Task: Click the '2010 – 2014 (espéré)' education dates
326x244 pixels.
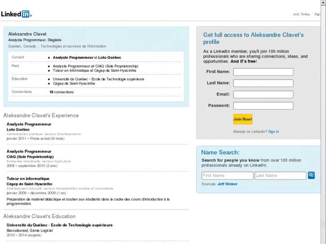Action: [24, 235]
